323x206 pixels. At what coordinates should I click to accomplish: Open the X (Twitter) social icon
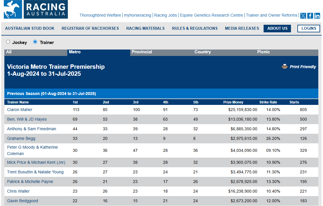[303, 16]
